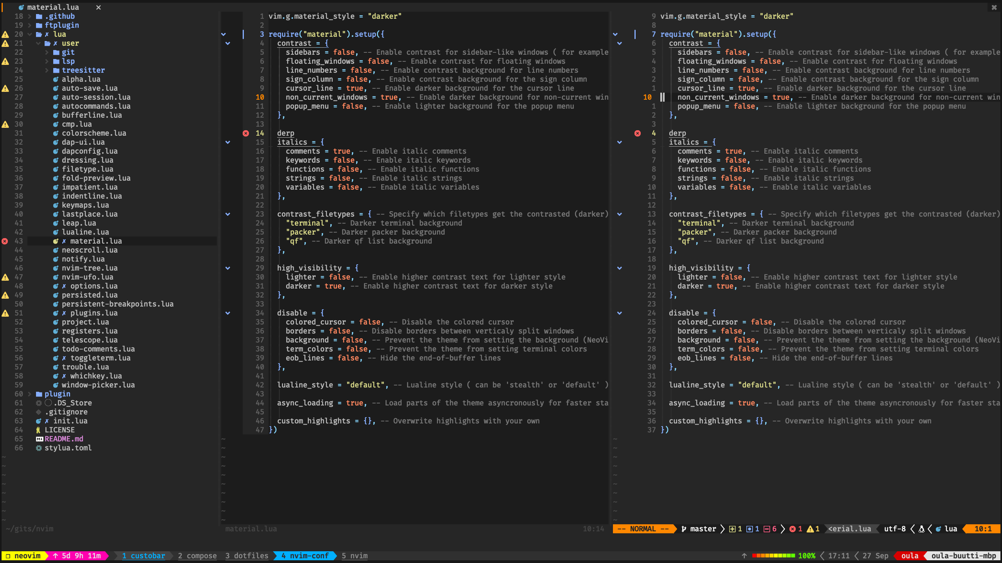Click the git added count icon
Screen dimensions: 1002x563
732,529
